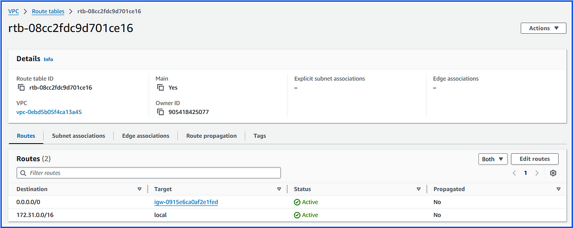
Task: Select the Routes tab
Action: (x=26, y=136)
